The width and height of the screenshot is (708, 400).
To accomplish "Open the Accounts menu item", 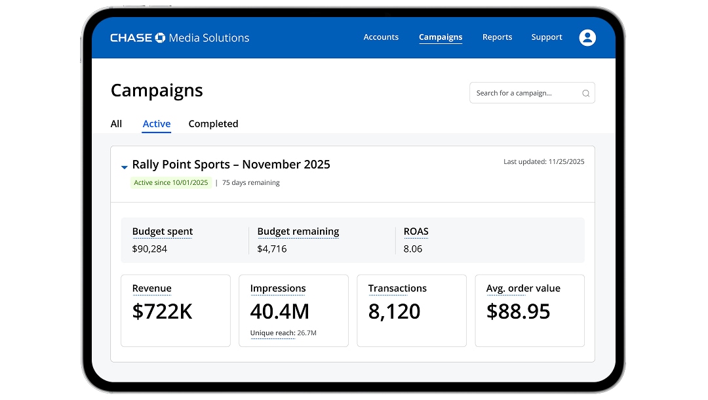I will pos(381,37).
